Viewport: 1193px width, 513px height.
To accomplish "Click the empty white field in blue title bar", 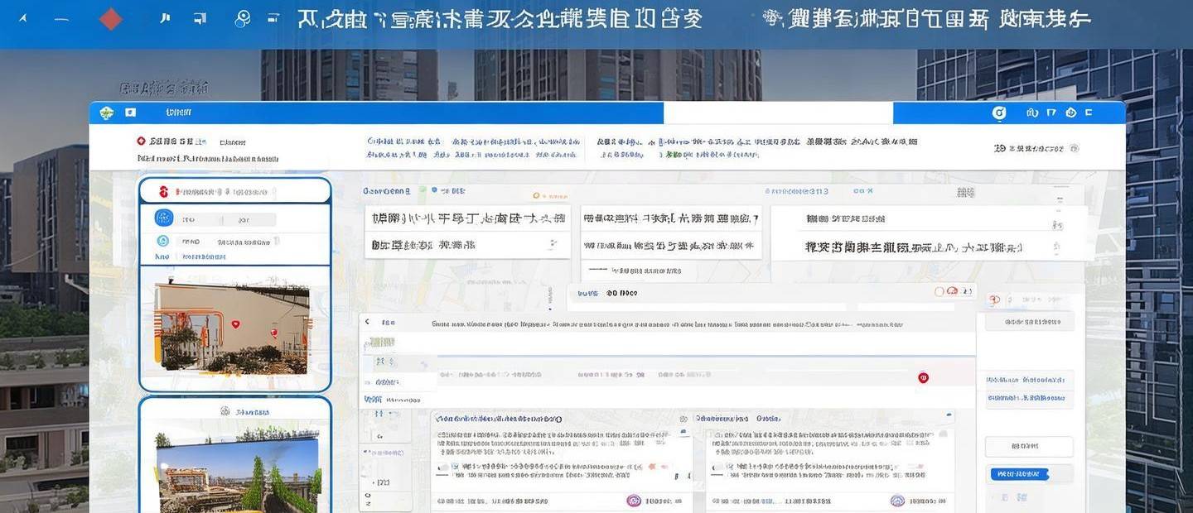I will pyautogui.click(x=778, y=113).
